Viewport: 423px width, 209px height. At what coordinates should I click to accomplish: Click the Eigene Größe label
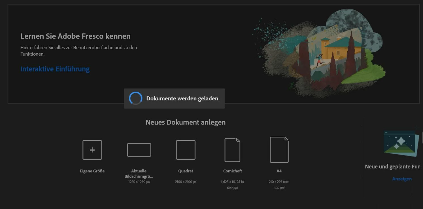pos(92,171)
